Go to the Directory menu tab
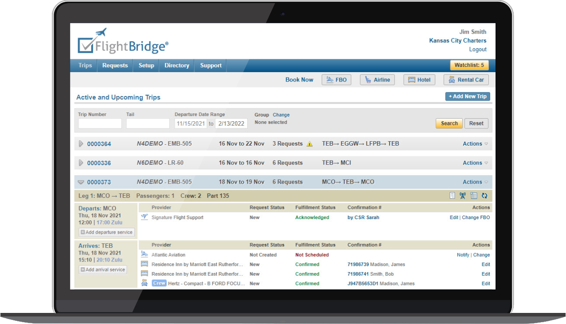Viewport: 566px width, 324px height. tap(176, 66)
